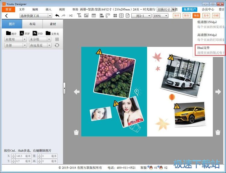Undo the last action
The width and height of the screenshot is (226, 173).
coord(57,16)
